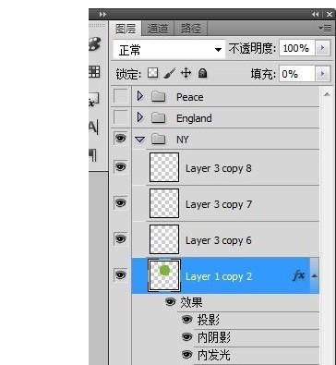
Task: Close the panel group
Action: [x=329, y=14]
